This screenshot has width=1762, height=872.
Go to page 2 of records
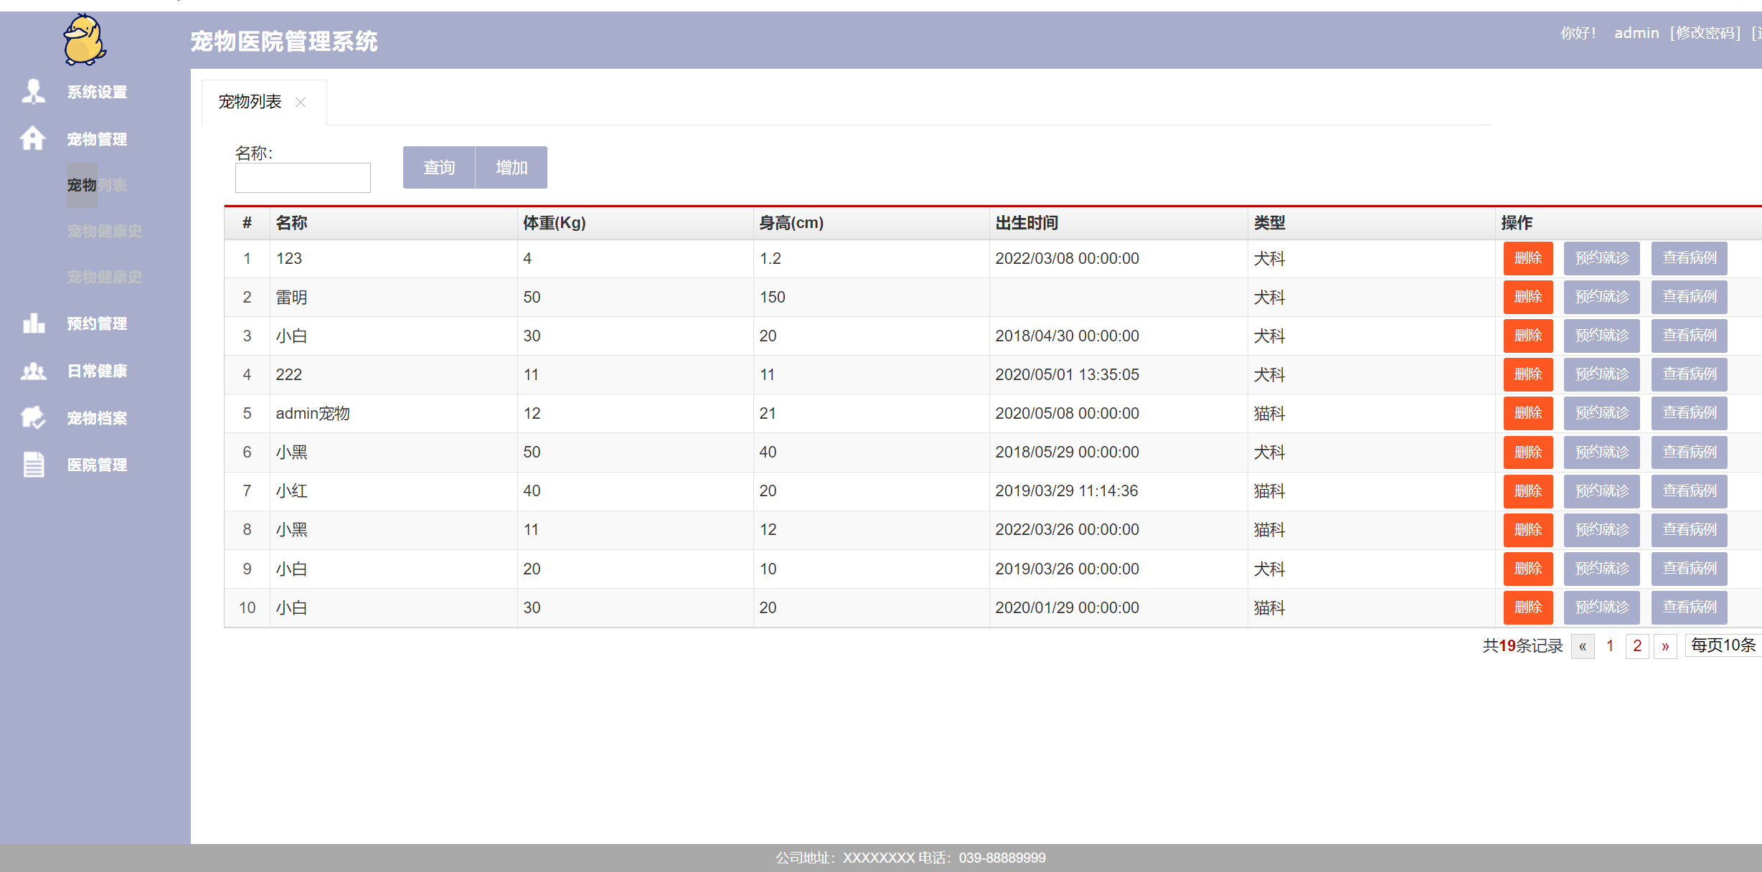[1636, 645]
